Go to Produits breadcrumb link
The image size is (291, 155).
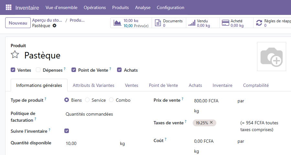point(77,20)
